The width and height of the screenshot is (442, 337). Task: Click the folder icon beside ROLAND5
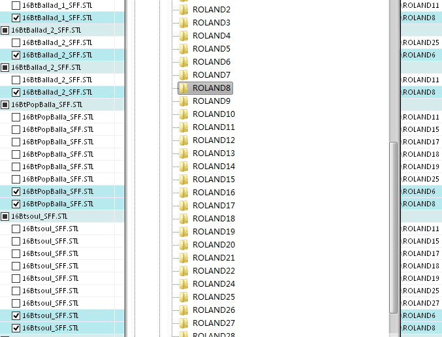[184, 49]
